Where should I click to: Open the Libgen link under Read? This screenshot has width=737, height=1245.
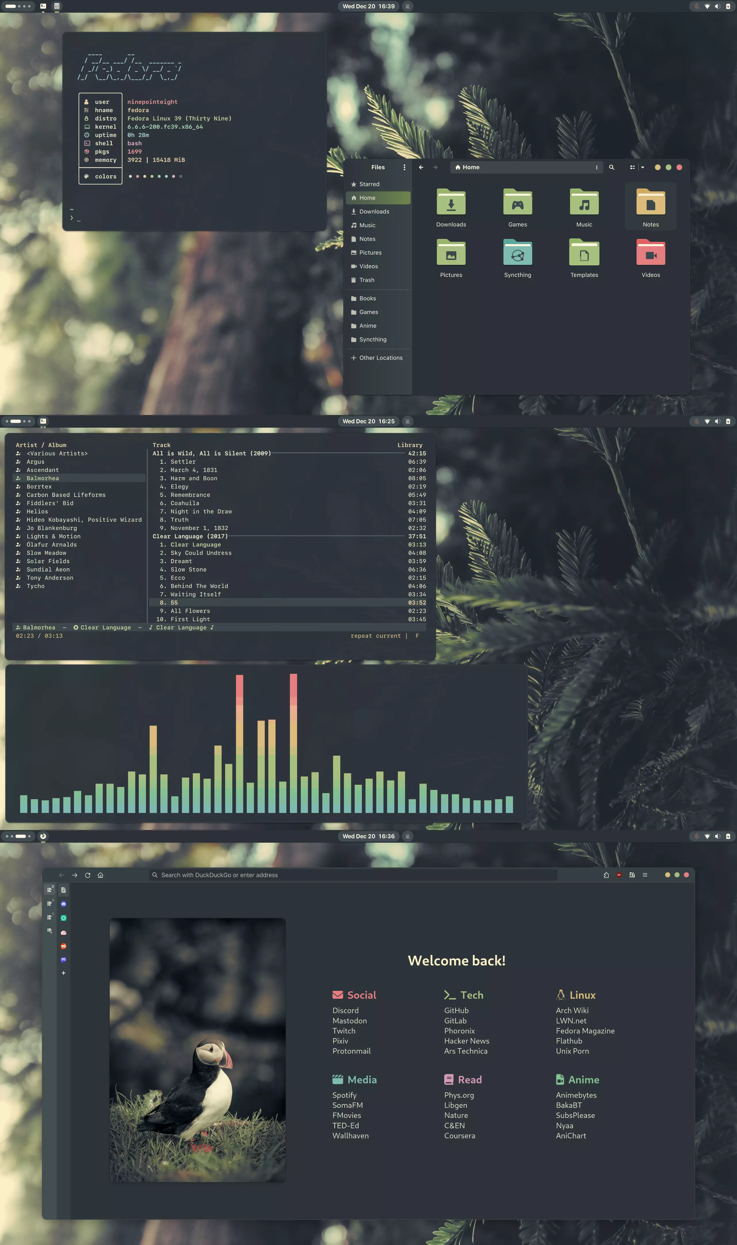(455, 1105)
